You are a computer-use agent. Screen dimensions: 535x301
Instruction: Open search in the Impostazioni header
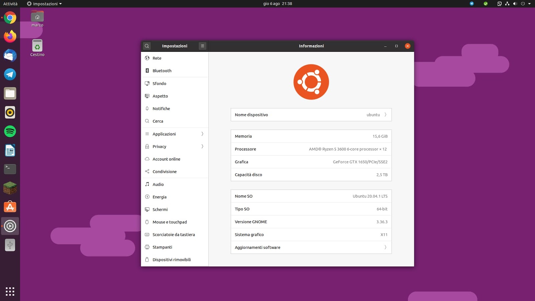pos(147,46)
